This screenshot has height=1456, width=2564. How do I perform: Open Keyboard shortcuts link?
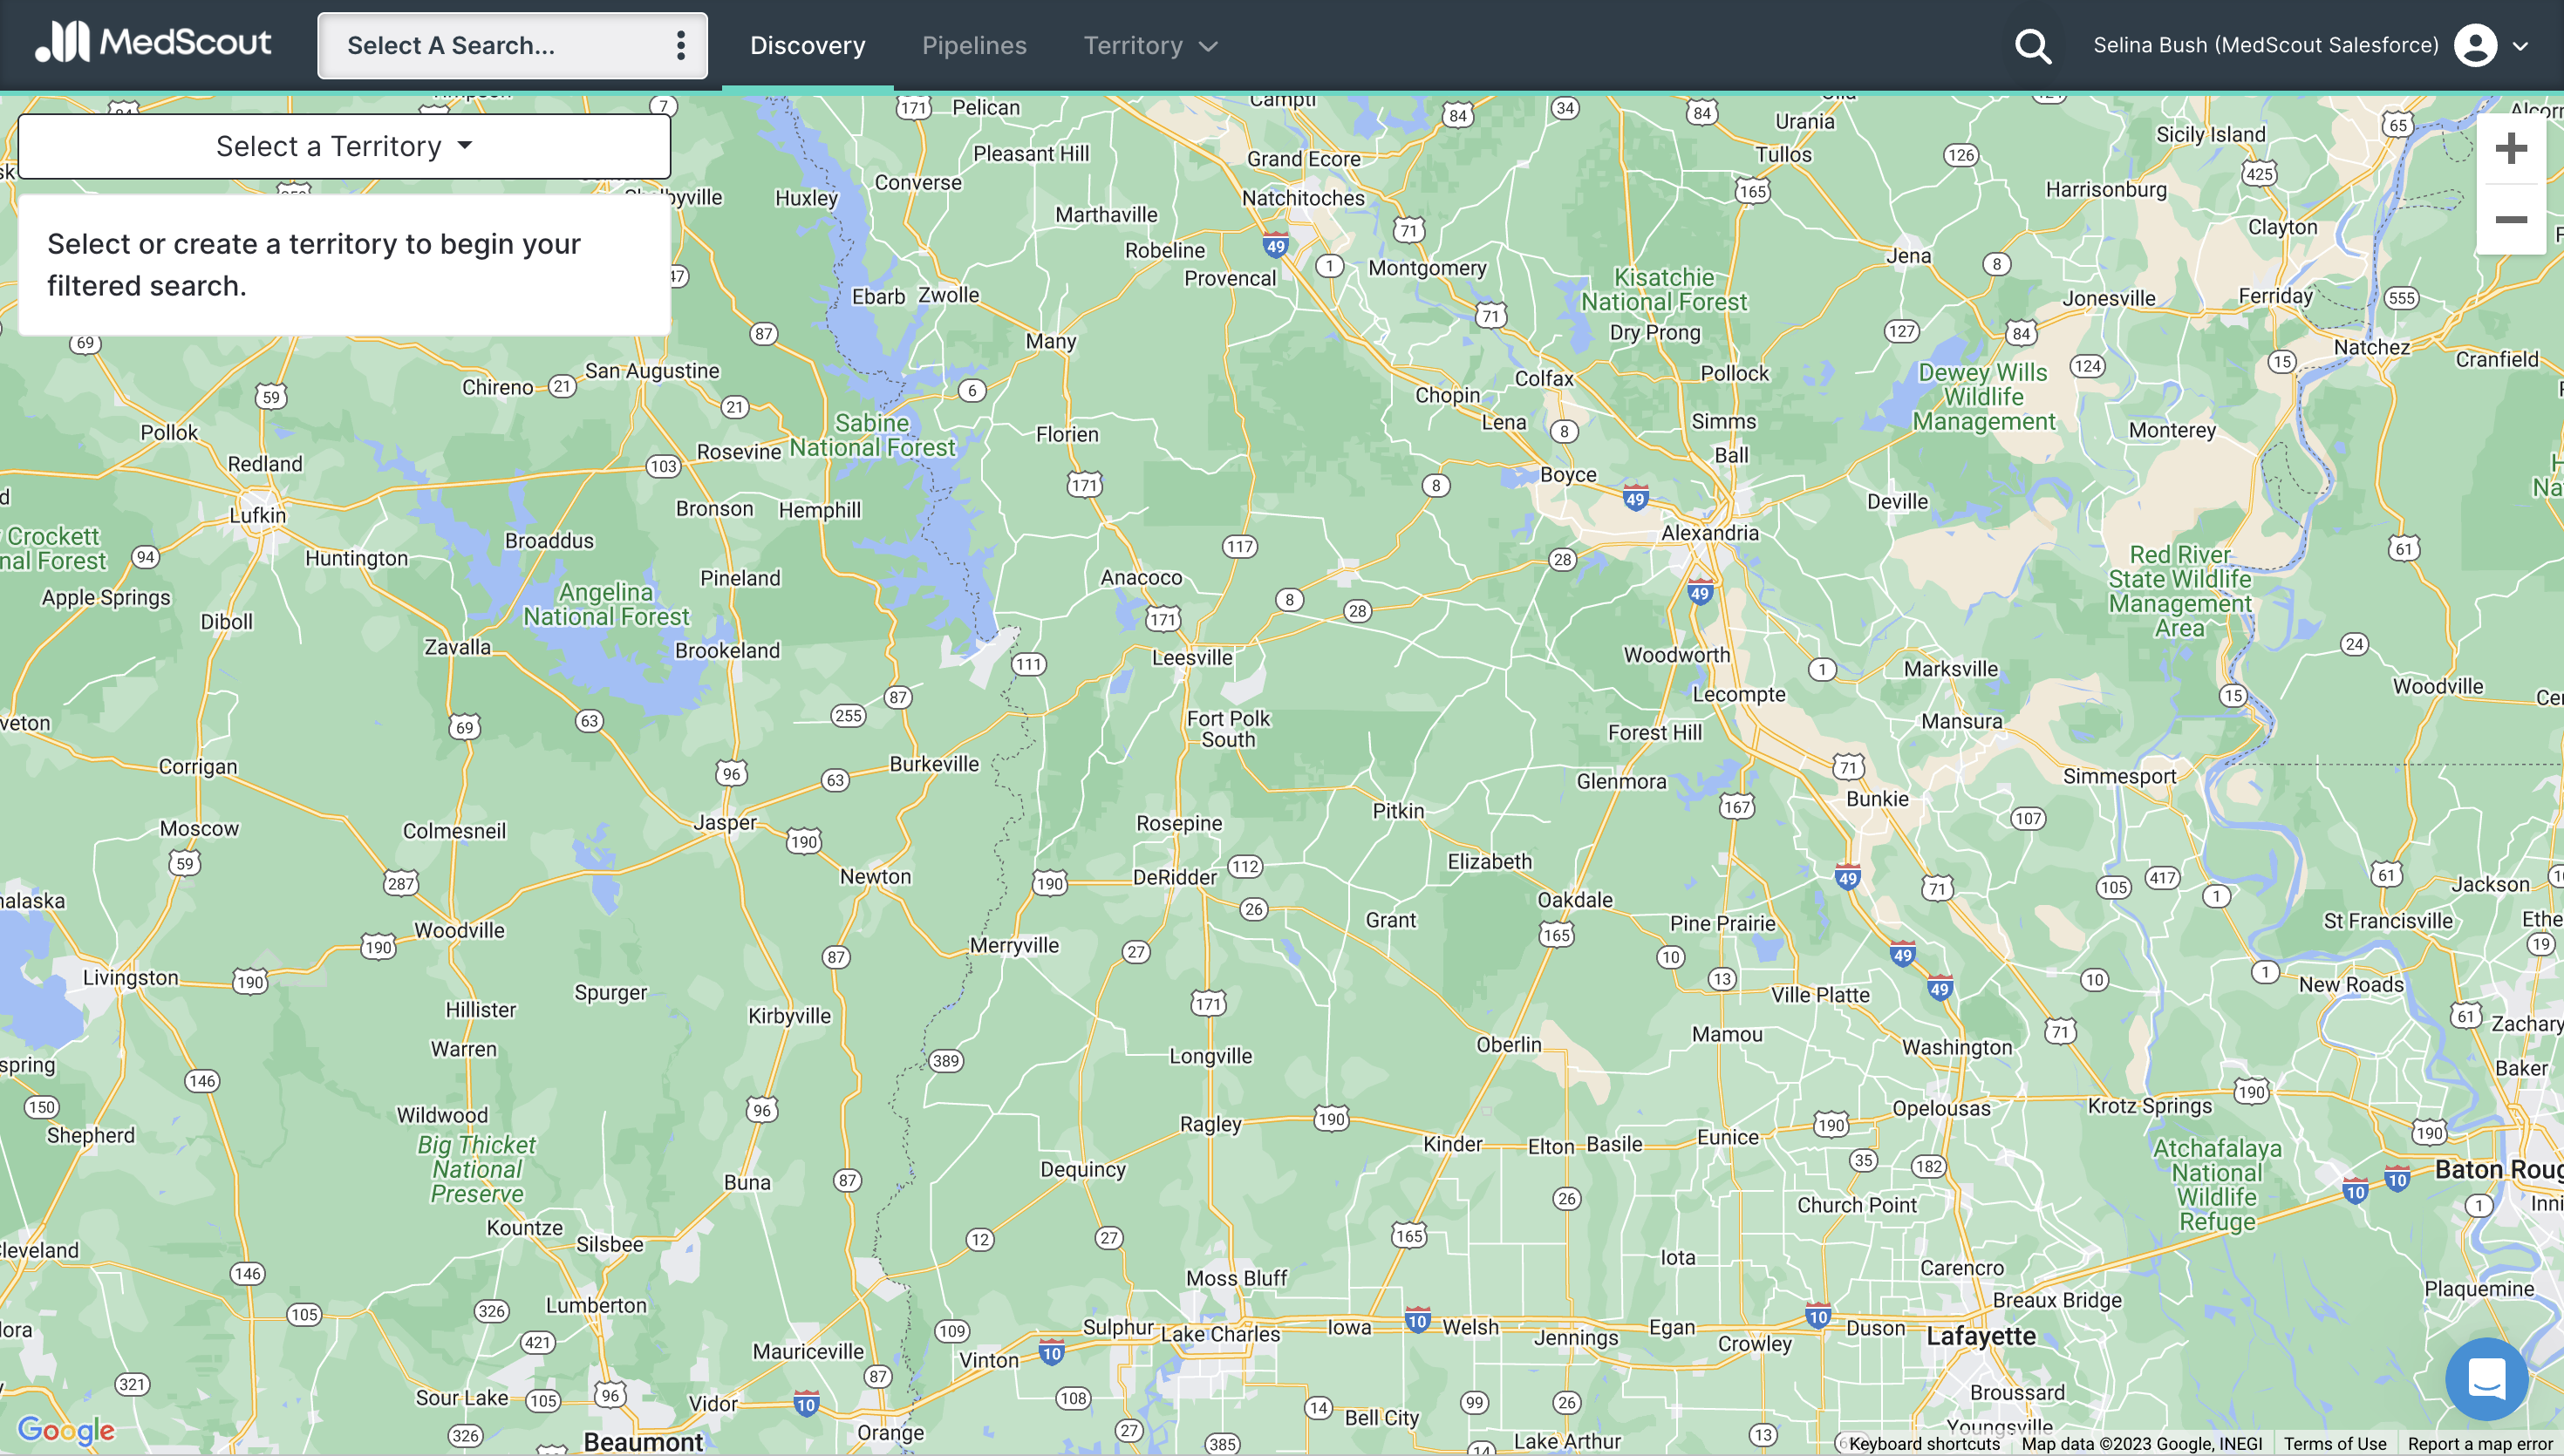click(1924, 1443)
